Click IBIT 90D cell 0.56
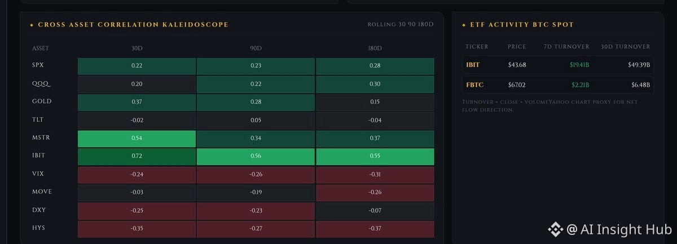The image size is (677, 244). pos(256,157)
